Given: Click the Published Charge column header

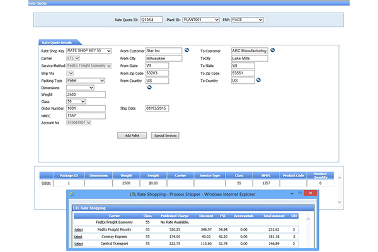Looking at the screenshot, I should click(x=175, y=216).
